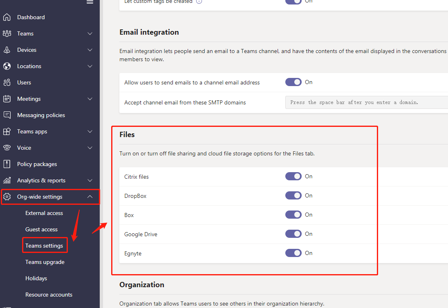Click the Users people icon
This screenshot has height=308, width=448.
click(x=7, y=82)
